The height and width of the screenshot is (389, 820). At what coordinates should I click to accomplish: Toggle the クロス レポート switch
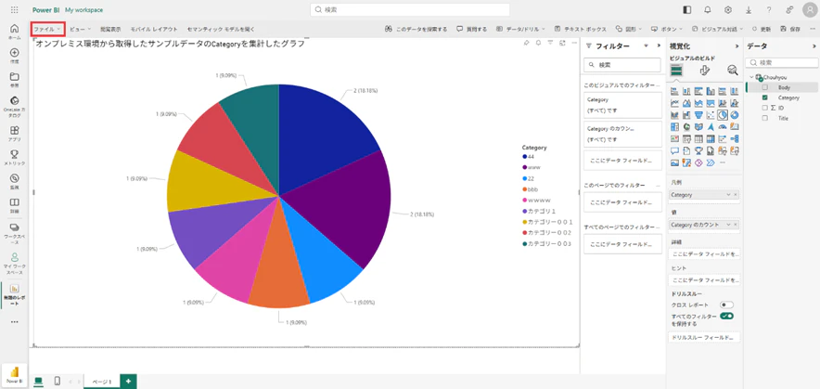[726, 305]
